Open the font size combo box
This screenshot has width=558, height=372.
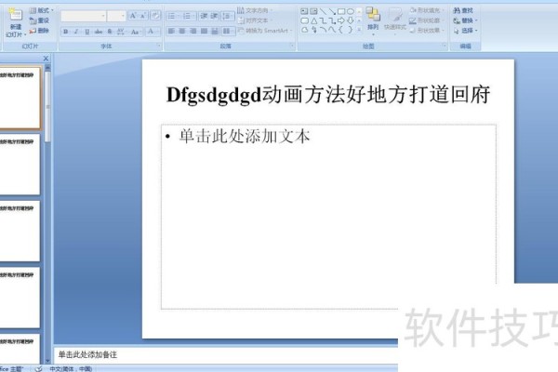(116, 16)
